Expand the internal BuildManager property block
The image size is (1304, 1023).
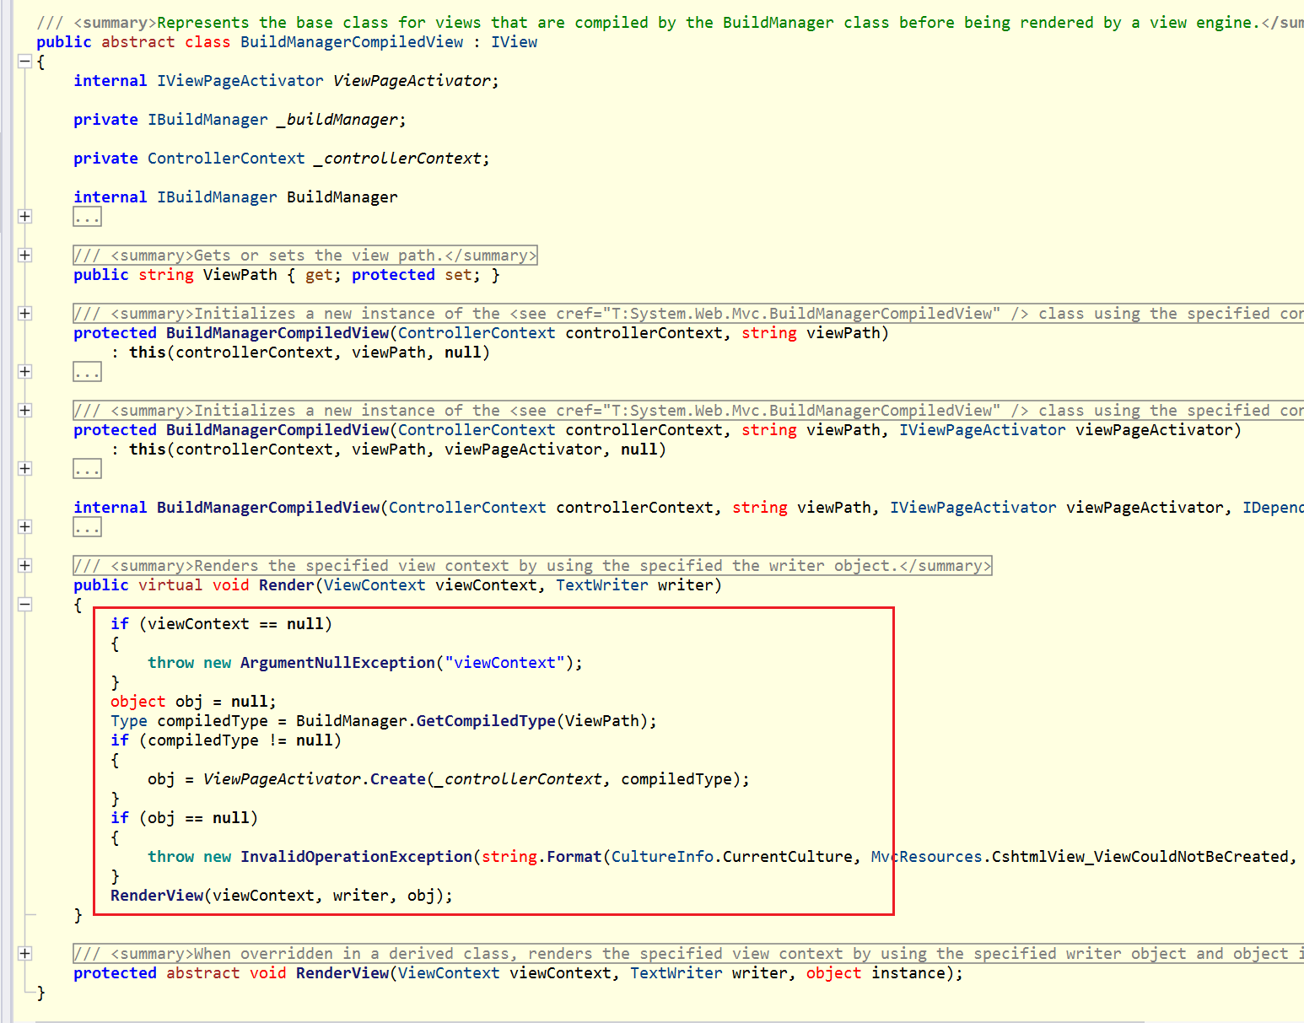click(25, 217)
